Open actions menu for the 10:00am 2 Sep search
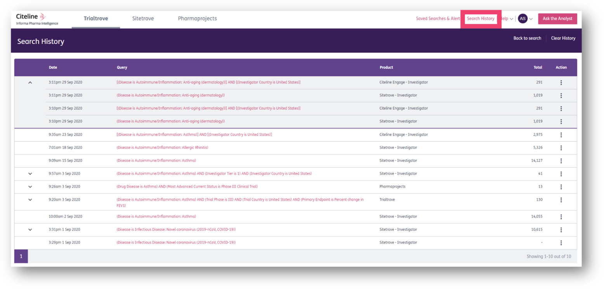Image resolution: width=604 pixels, height=289 pixels. pyautogui.click(x=561, y=216)
